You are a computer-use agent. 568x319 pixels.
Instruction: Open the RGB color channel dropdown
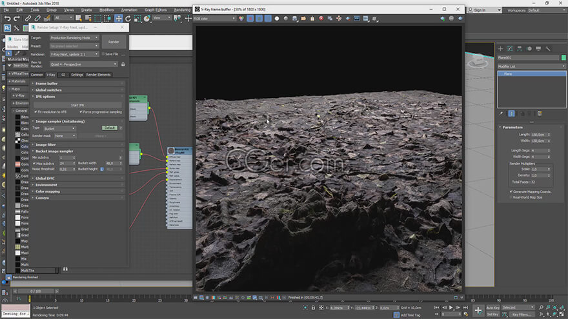pyautogui.click(x=214, y=18)
